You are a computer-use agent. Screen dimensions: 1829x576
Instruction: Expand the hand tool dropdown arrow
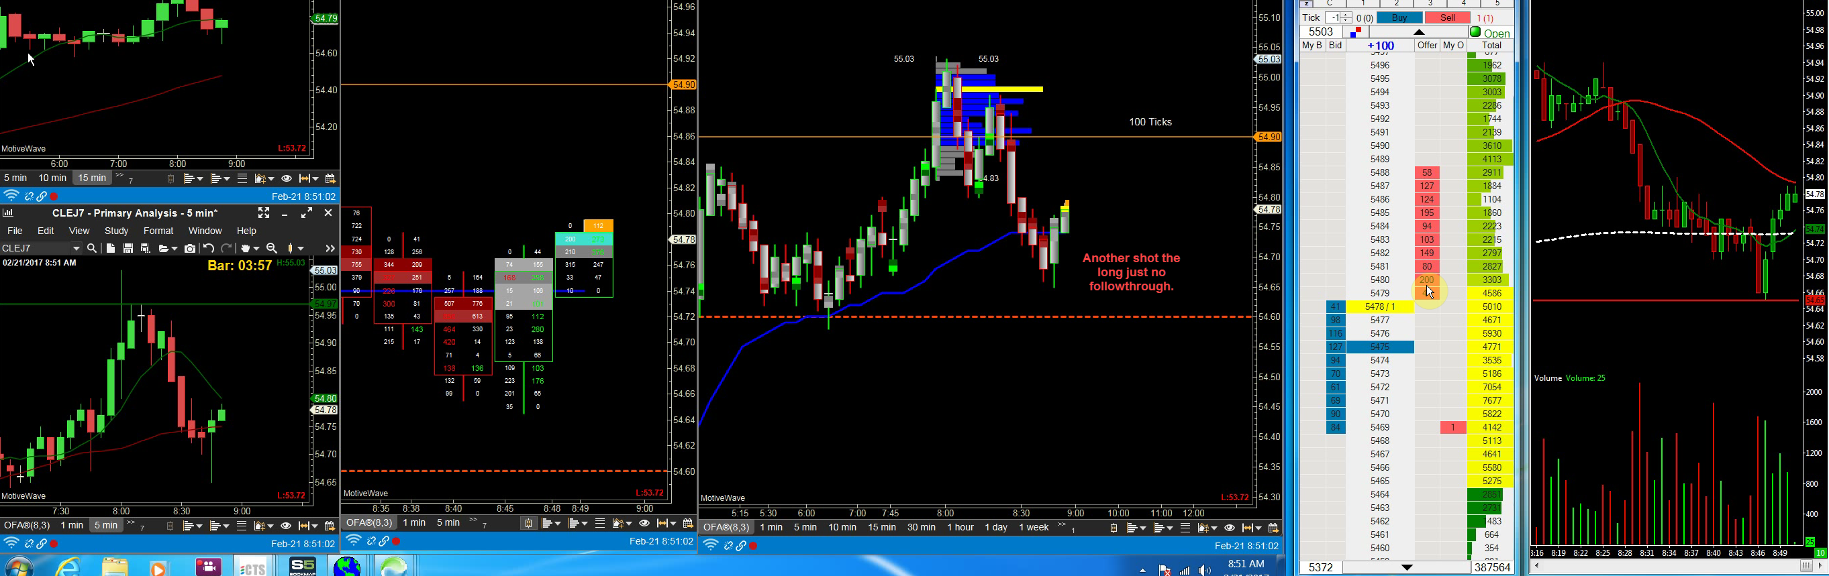[257, 249]
